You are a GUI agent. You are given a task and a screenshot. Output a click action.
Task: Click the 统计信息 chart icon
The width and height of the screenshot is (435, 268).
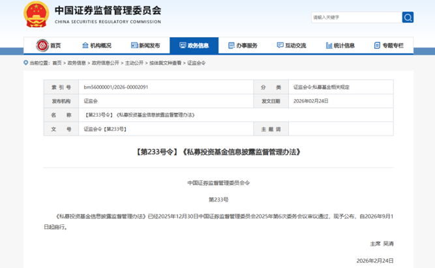point(329,46)
